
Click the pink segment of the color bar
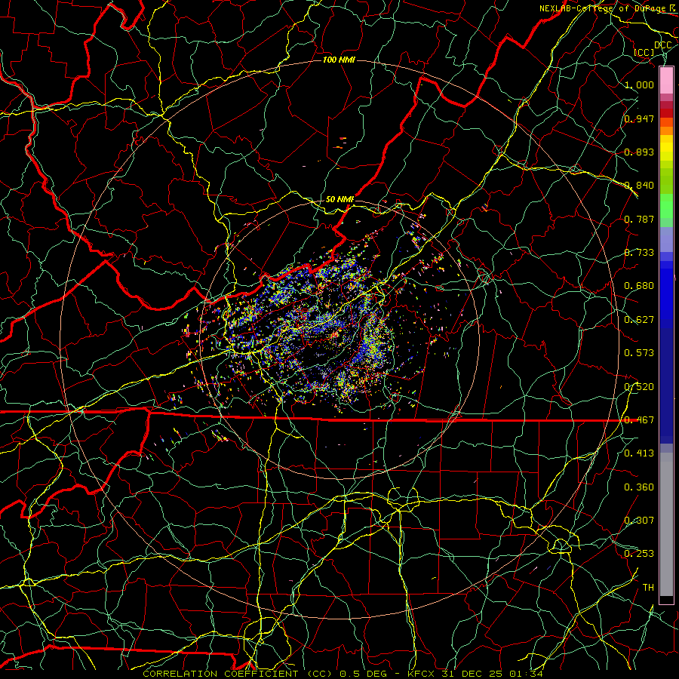click(666, 81)
